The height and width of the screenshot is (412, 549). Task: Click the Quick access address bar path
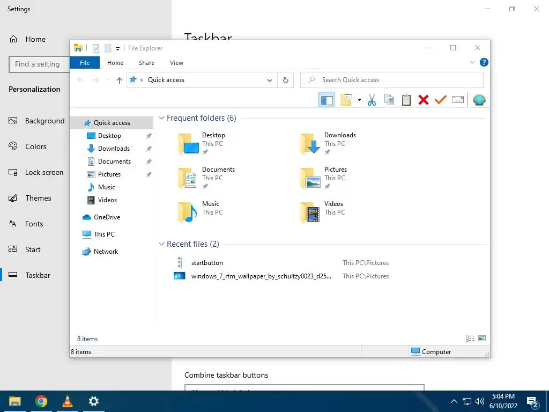166,80
